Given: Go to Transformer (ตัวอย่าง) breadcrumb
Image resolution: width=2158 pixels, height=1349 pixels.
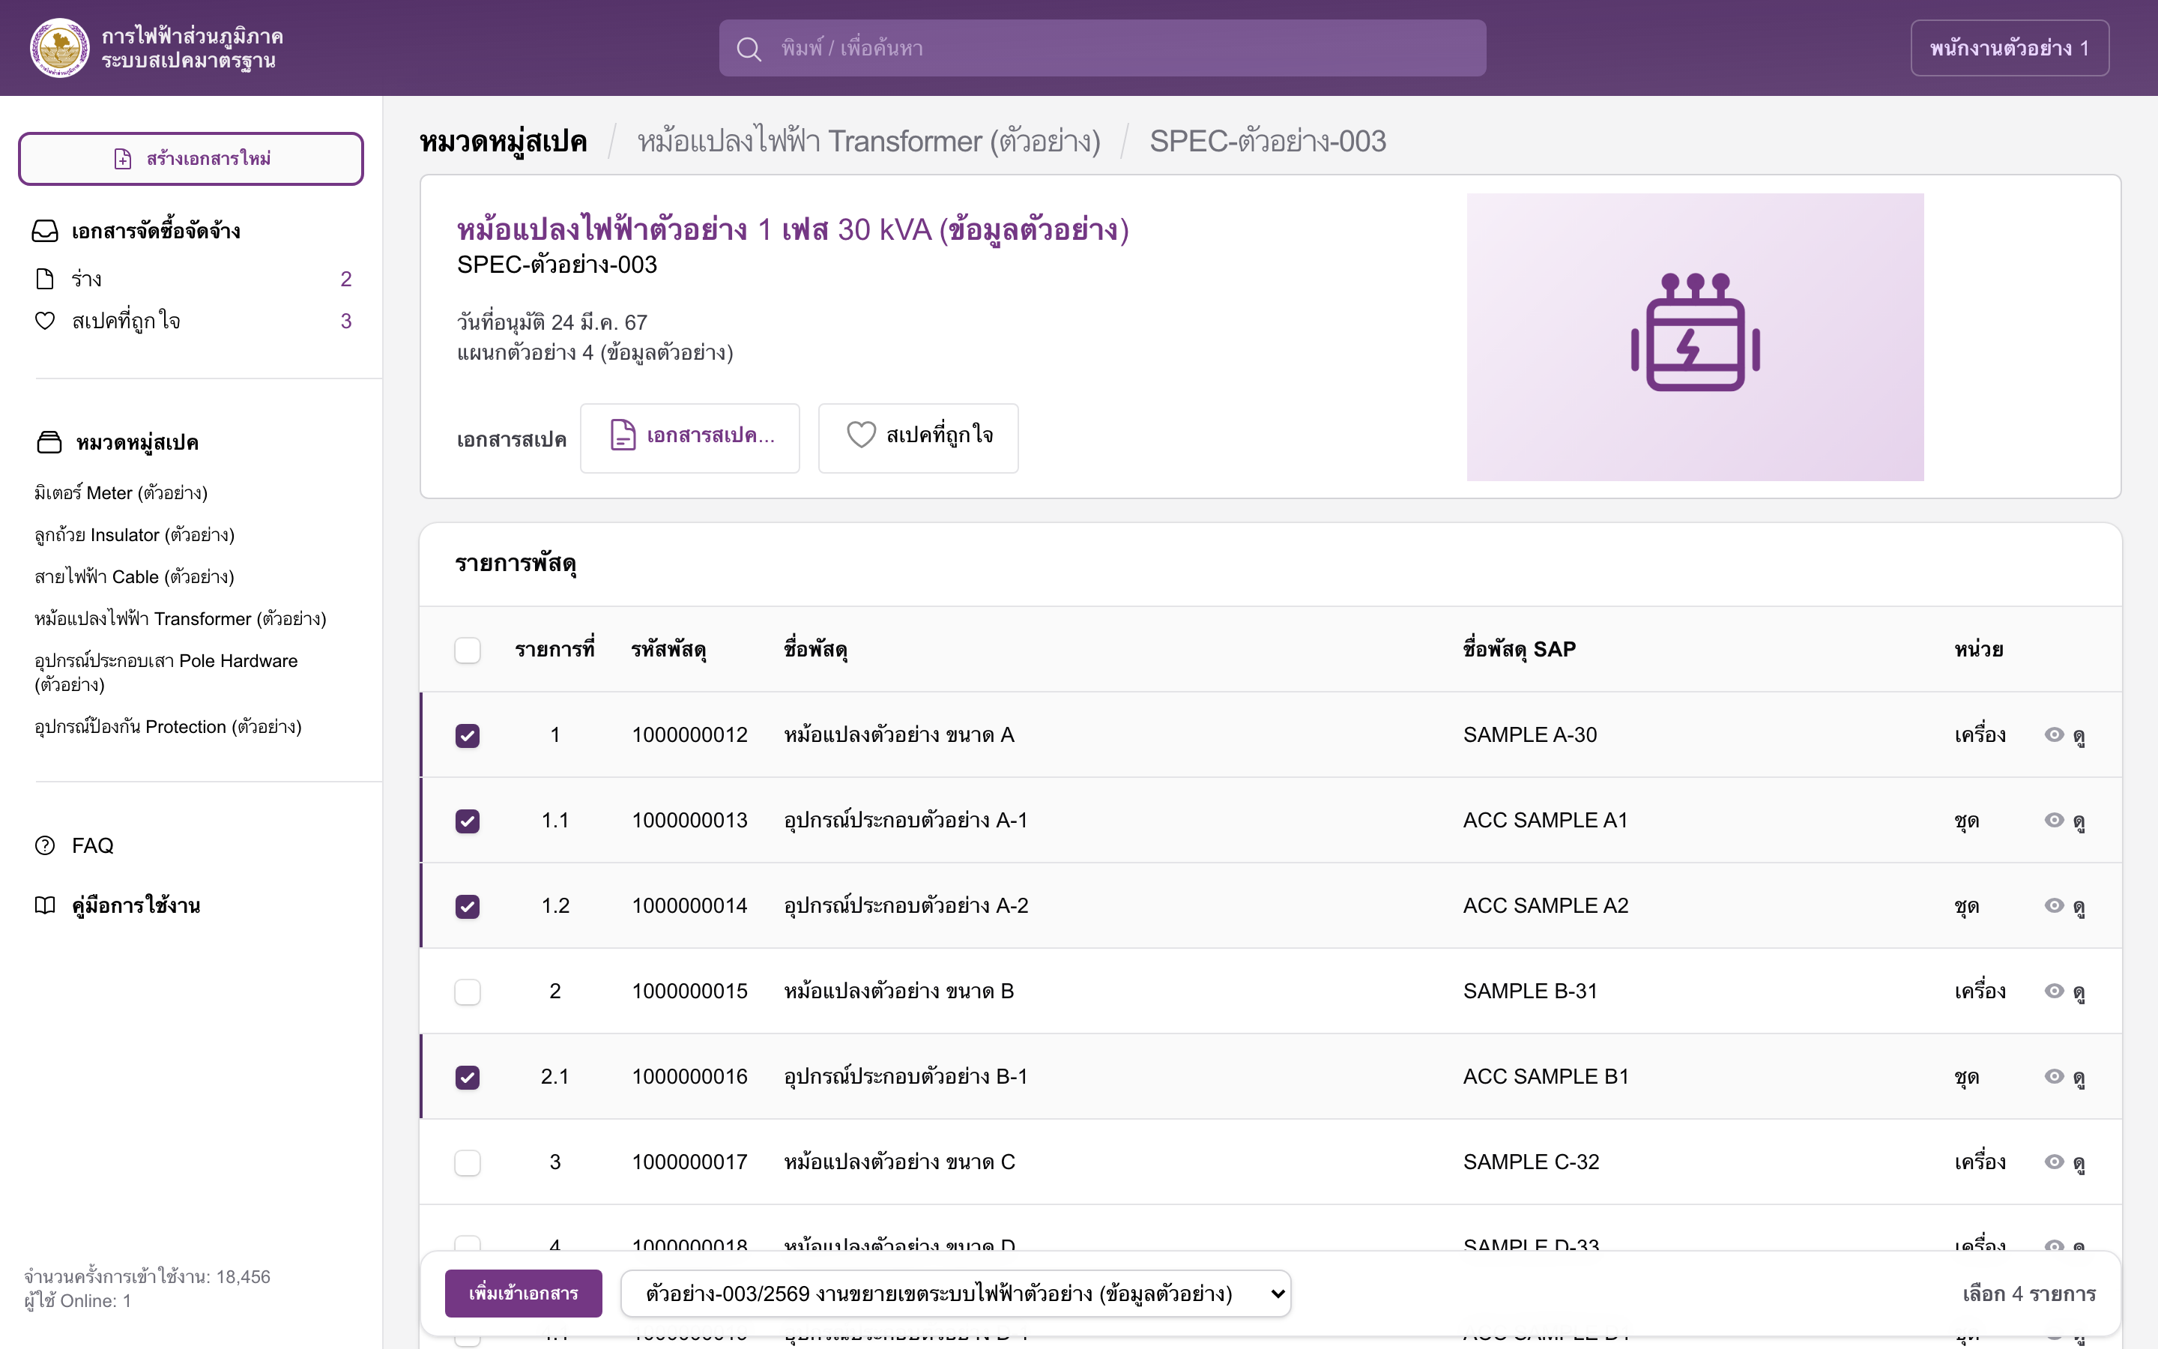Looking at the screenshot, I should 868,141.
